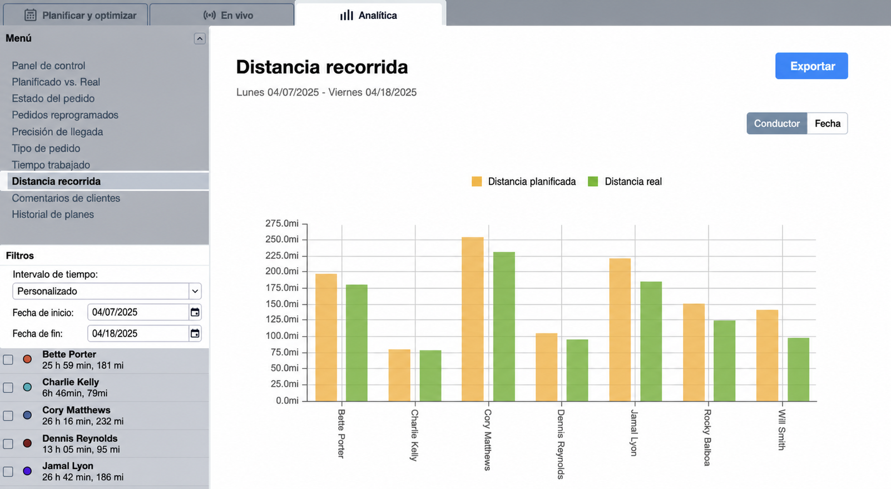Click Bette Porter's orange color dot
The height and width of the screenshot is (489, 891).
pos(27,359)
